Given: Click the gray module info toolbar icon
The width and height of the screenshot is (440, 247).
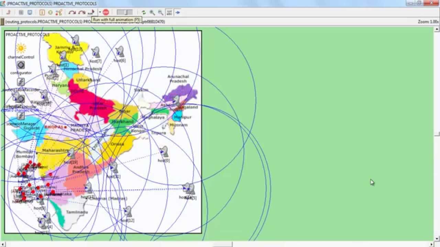Looking at the screenshot, I should coord(21,12).
